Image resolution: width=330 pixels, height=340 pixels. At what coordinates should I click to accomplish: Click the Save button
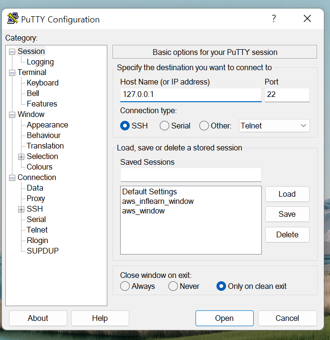[287, 214]
